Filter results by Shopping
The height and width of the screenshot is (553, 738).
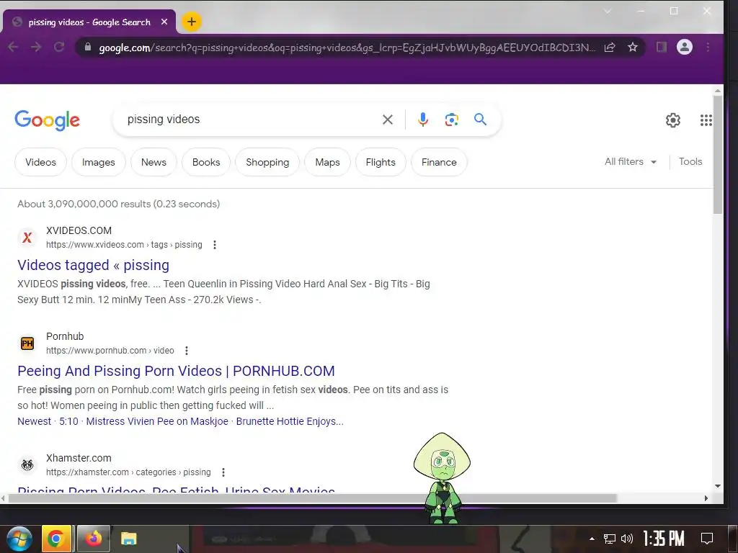267,162
